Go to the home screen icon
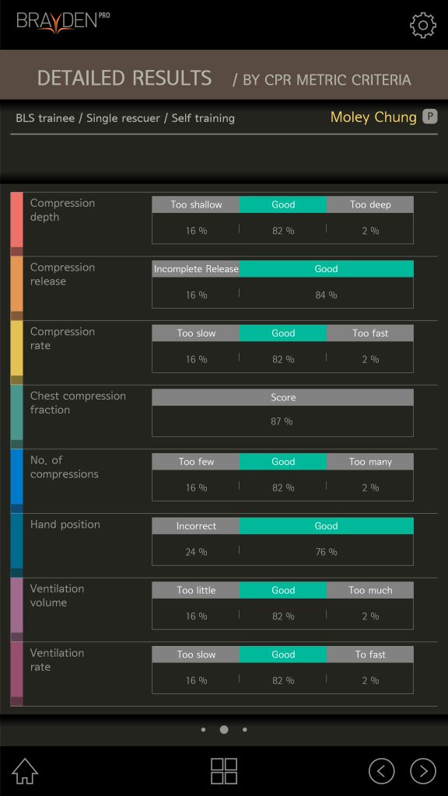Image resolution: width=448 pixels, height=796 pixels. tap(25, 771)
